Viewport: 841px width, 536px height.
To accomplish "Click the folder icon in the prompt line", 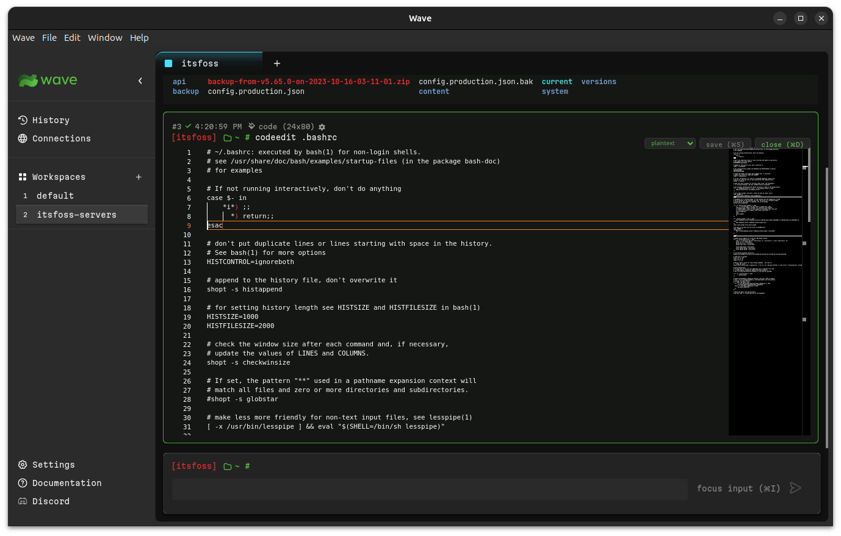I will point(226,465).
